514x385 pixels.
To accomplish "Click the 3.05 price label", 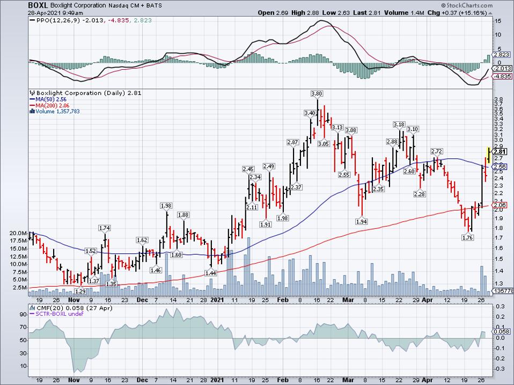I will pos(324,144).
